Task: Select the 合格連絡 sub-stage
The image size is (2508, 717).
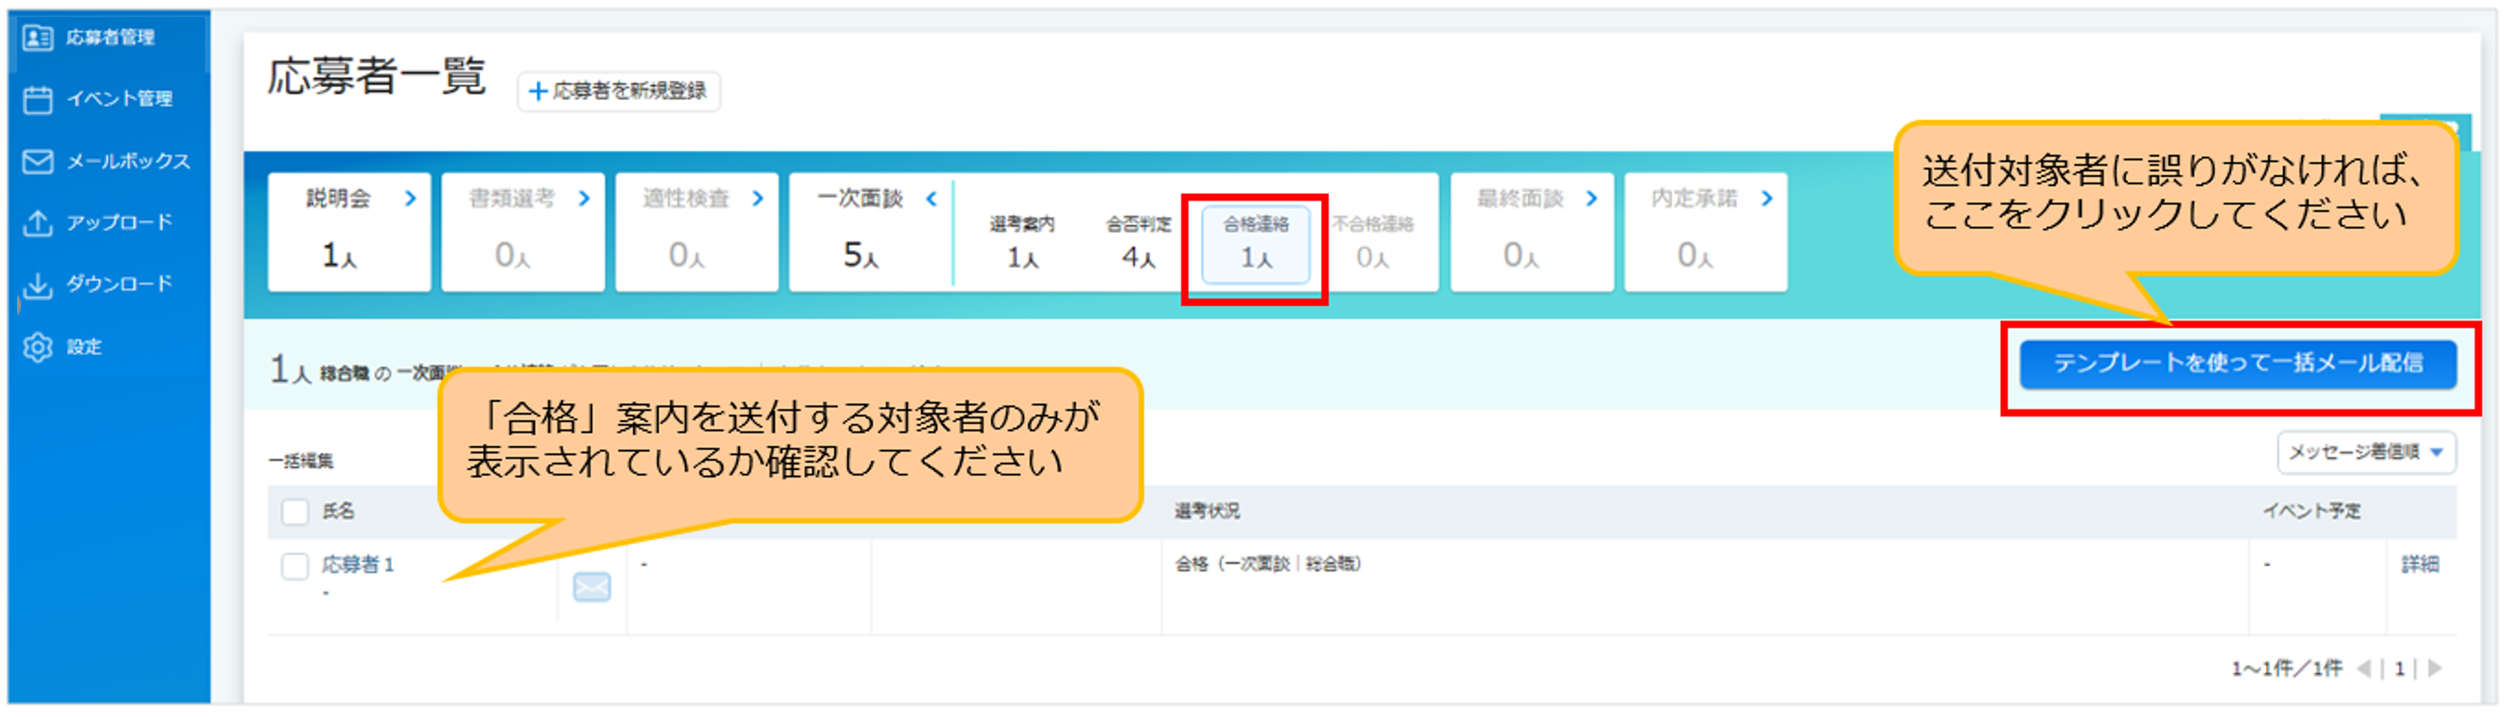Action: point(1256,245)
